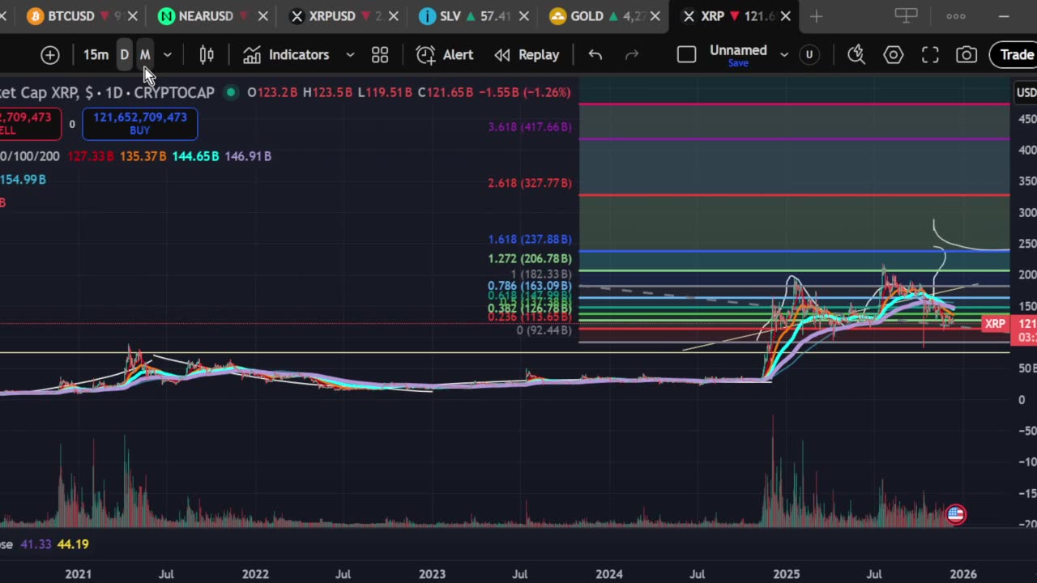1037x583 pixels.
Task: Redo the chart action
Action: (632, 55)
